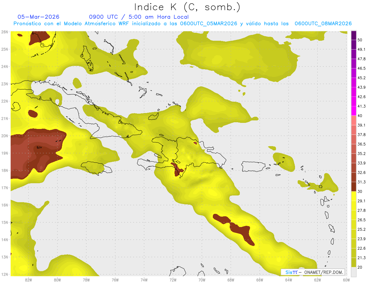
Task: Click the colorbar value '41.3'
Action: tap(362, 106)
